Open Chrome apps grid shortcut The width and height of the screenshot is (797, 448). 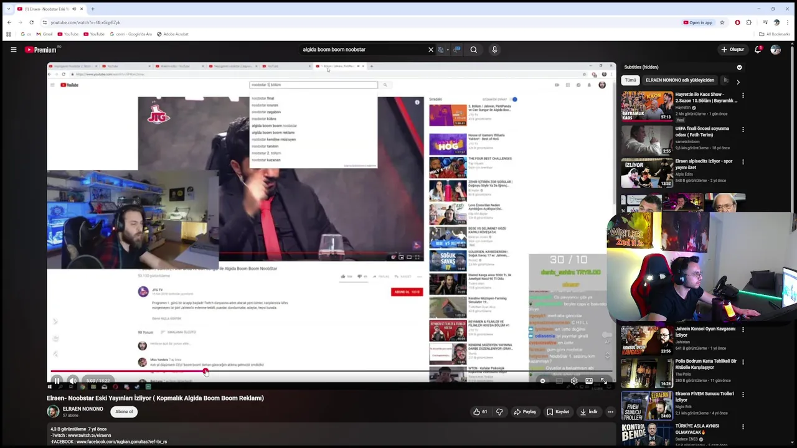click(x=8, y=34)
